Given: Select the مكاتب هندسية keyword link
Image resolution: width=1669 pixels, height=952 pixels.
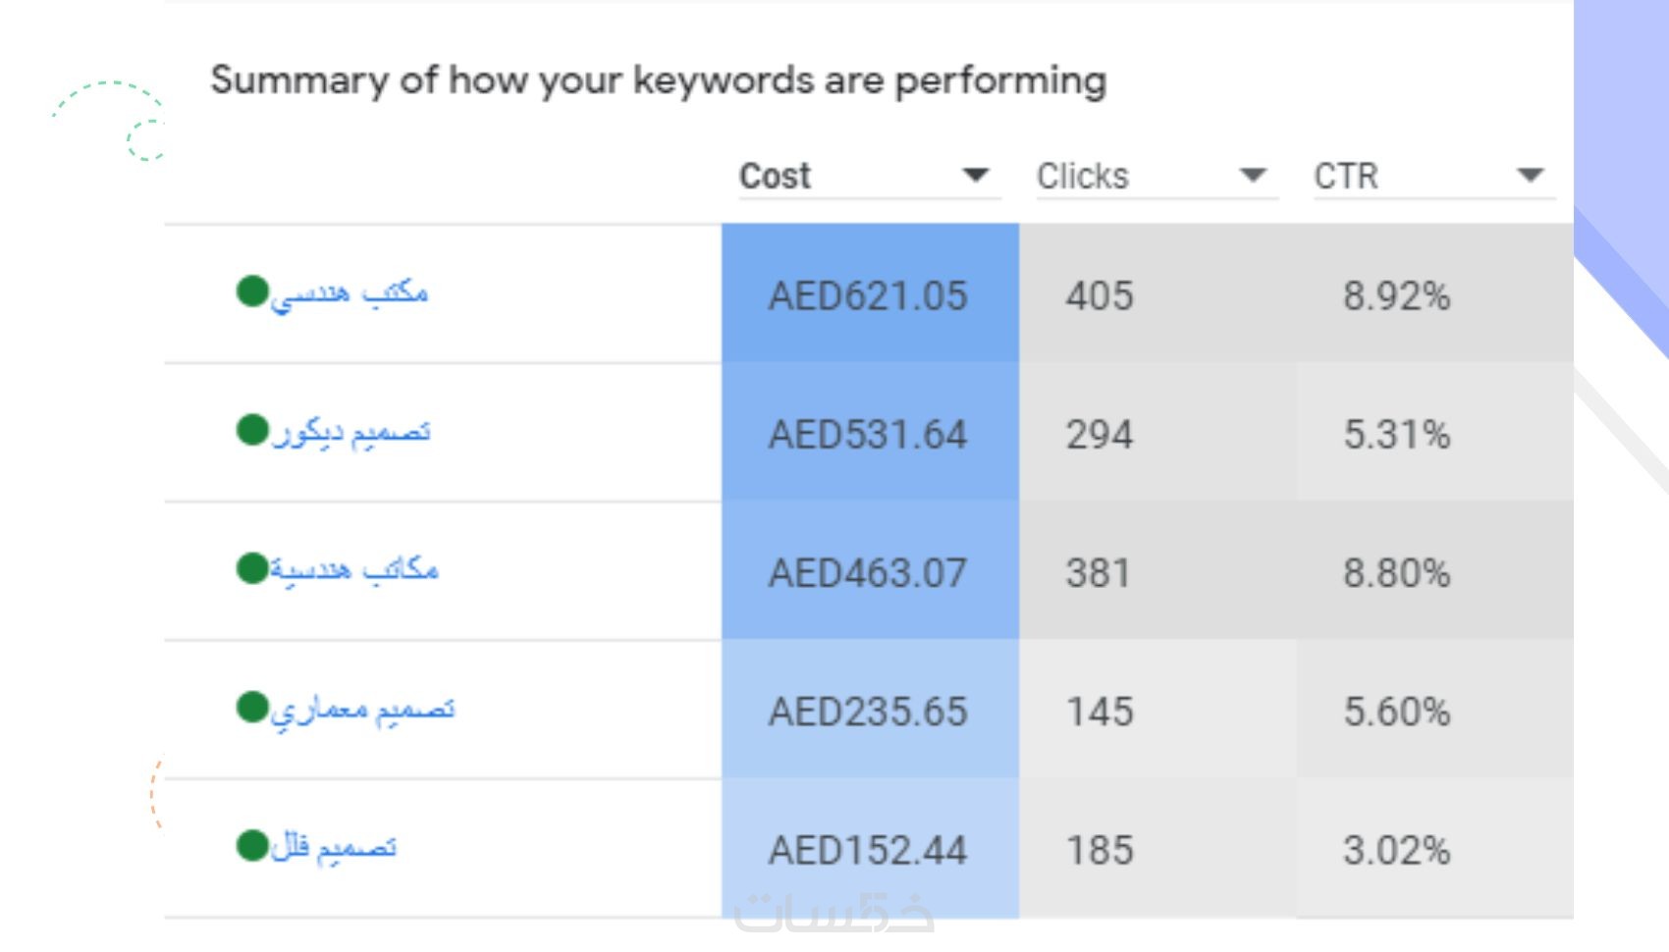Looking at the screenshot, I should (x=354, y=570).
